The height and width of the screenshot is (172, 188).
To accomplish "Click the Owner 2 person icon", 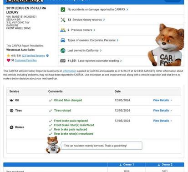I will (x=159, y=165).
